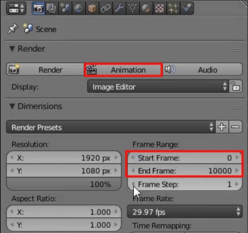The image size is (248, 233).
Task: Open the editor type selector menu
Action: (x=17, y=8)
